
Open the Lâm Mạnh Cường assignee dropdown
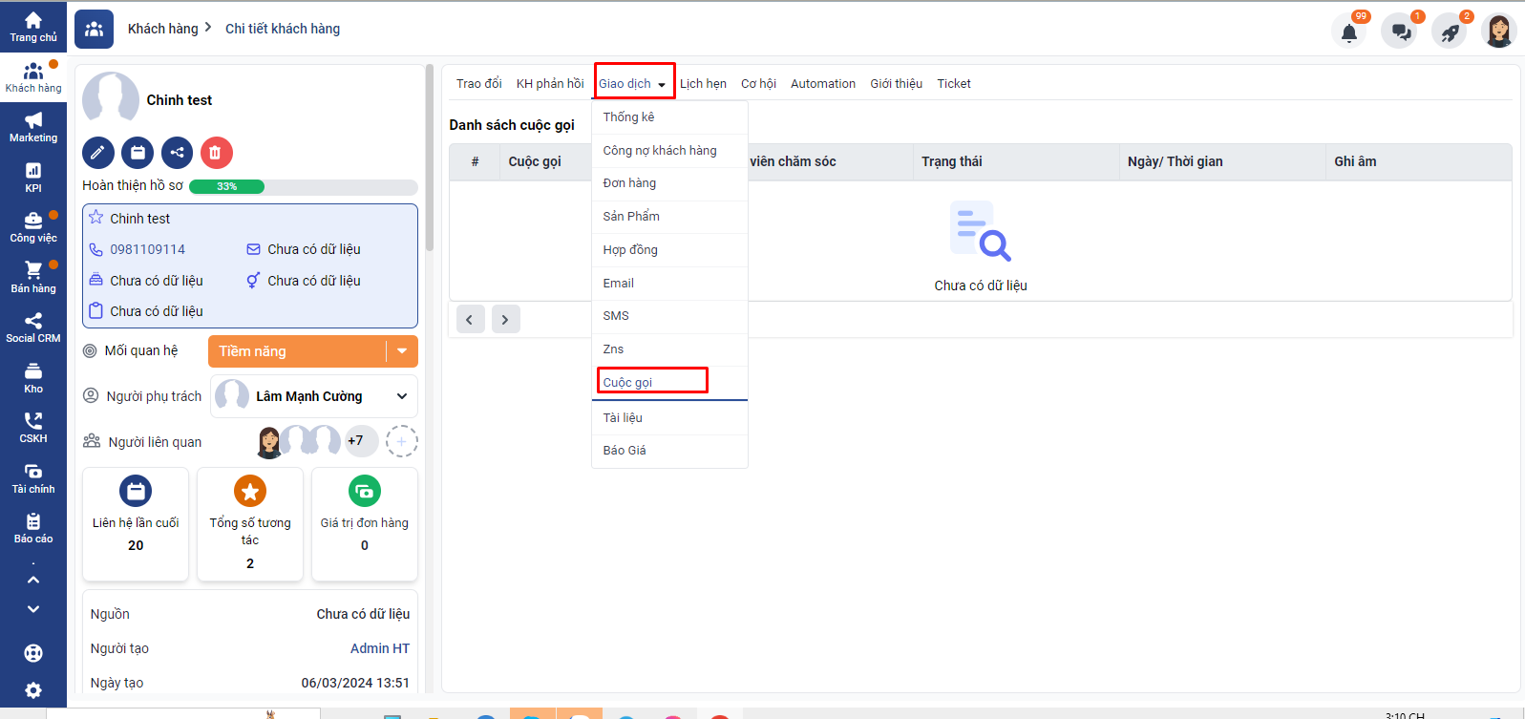coord(402,396)
